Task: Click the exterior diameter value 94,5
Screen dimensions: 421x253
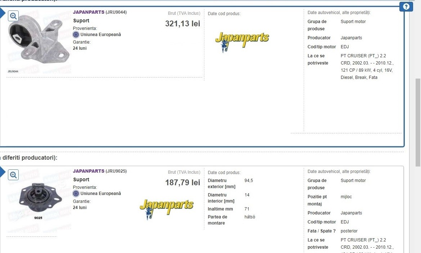Action: (x=249, y=181)
